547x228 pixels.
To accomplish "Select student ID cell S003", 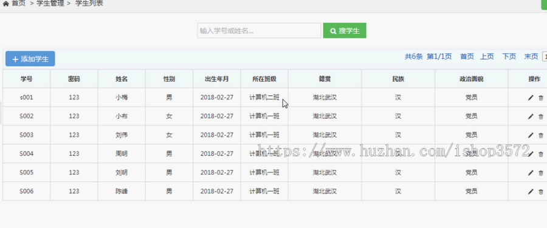I will [x=27, y=135].
